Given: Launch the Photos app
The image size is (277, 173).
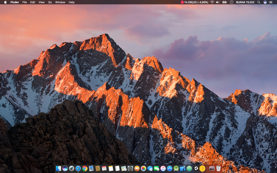Looking at the screenshot, I should click(143, 169).
